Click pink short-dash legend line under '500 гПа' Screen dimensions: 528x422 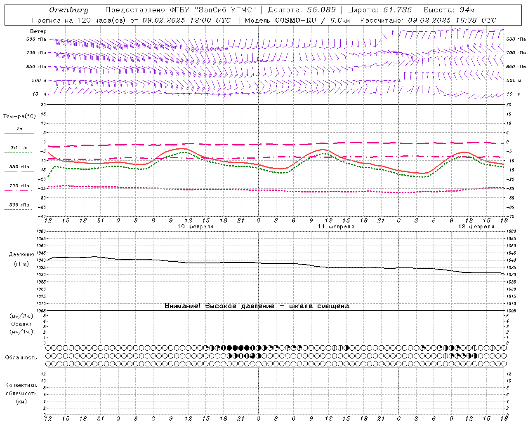(x=19, y=209)
